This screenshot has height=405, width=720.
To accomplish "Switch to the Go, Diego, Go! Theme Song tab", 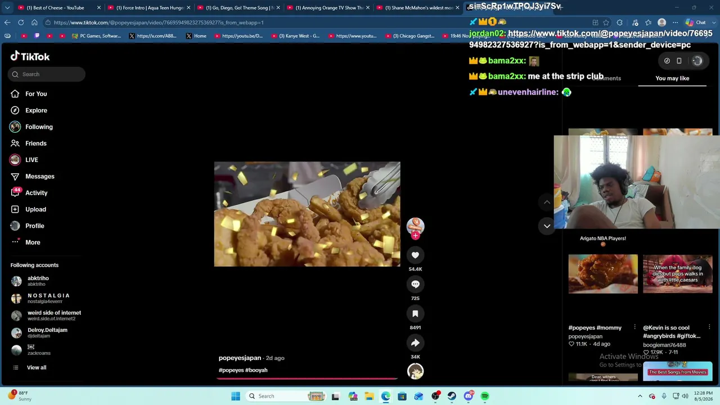I will point(238,7).
